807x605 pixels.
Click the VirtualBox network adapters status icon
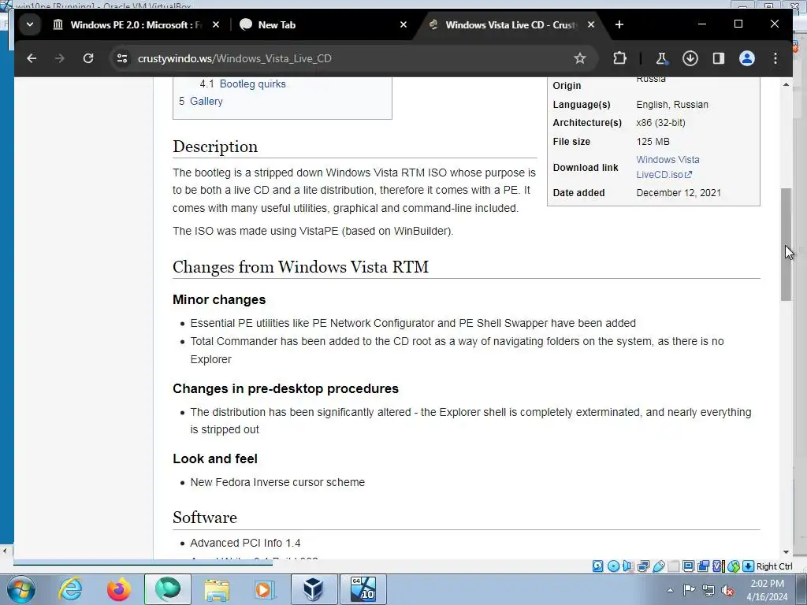point(643,566)
